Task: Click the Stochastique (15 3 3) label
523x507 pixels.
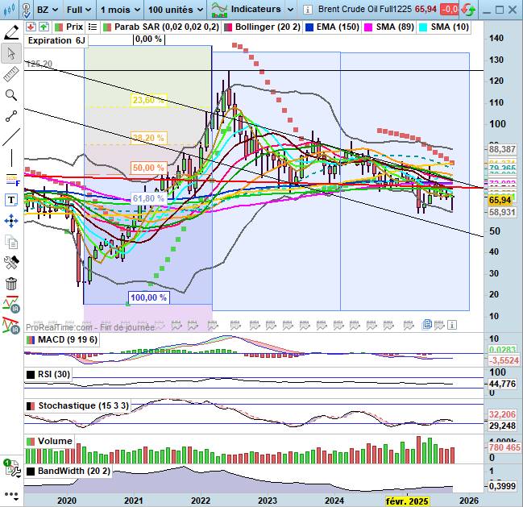Action: [x=77, y=405]
